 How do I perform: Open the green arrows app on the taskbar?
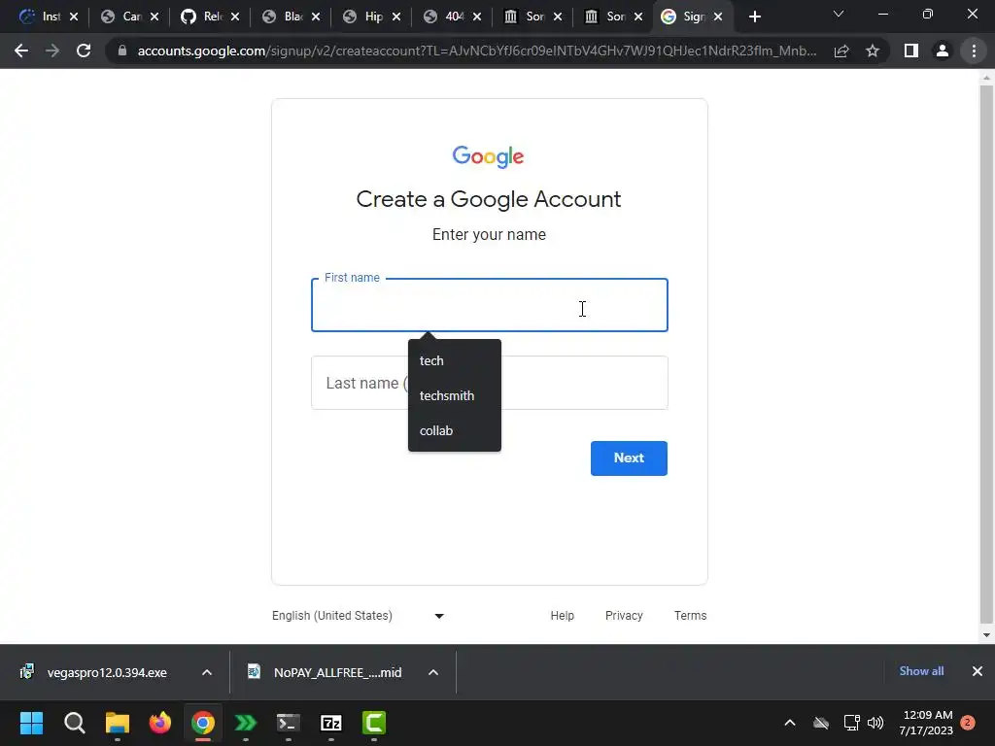tap(246, 723)
